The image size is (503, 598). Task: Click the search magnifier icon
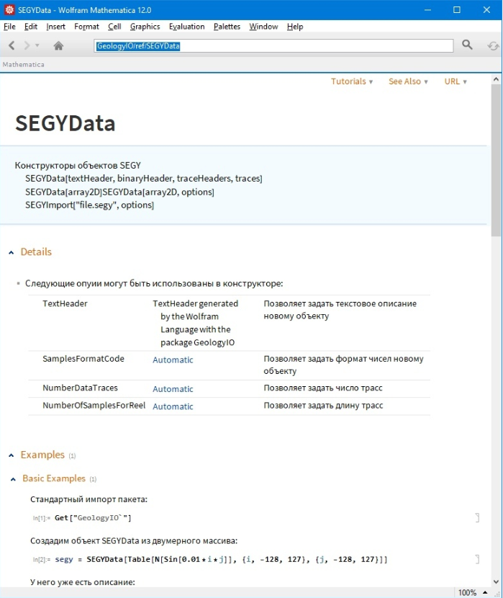point(467,45)
